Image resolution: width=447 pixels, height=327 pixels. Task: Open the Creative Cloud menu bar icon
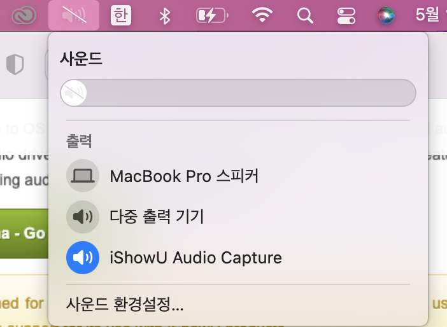(x=24, y=15)
